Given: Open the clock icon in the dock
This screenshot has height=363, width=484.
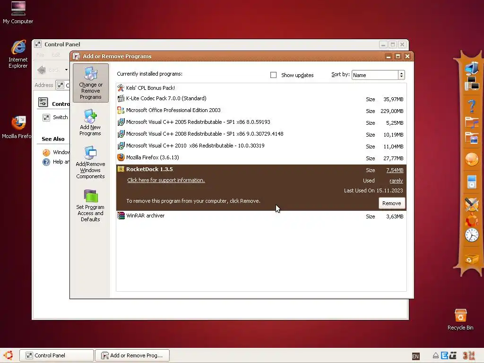Looking at the screenshot, I should 472,235.
